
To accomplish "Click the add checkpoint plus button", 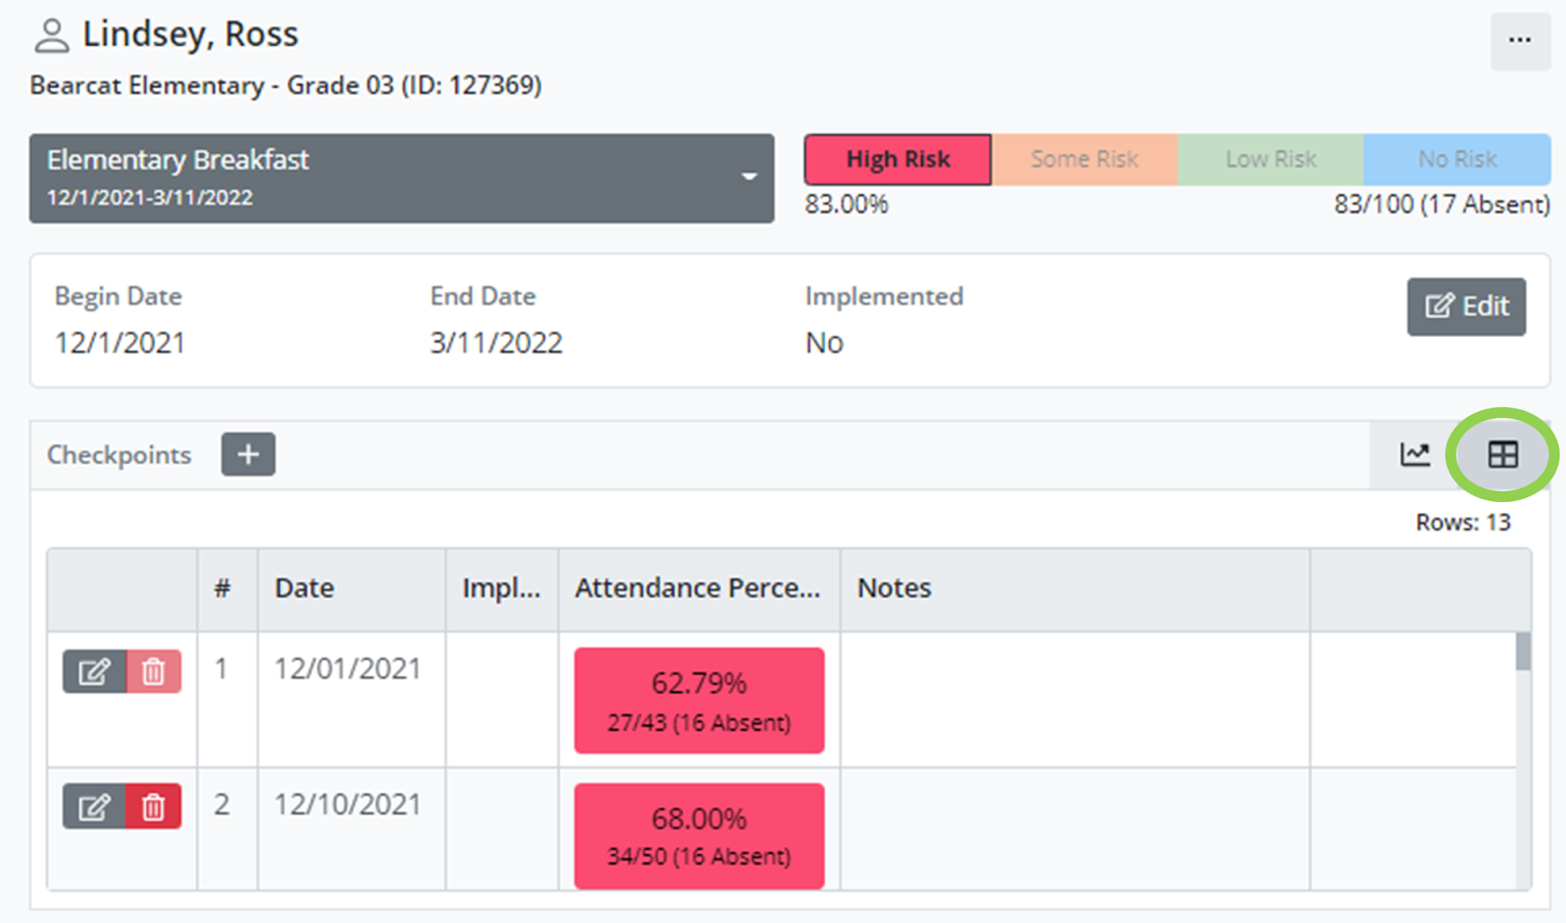I will 248,454.
